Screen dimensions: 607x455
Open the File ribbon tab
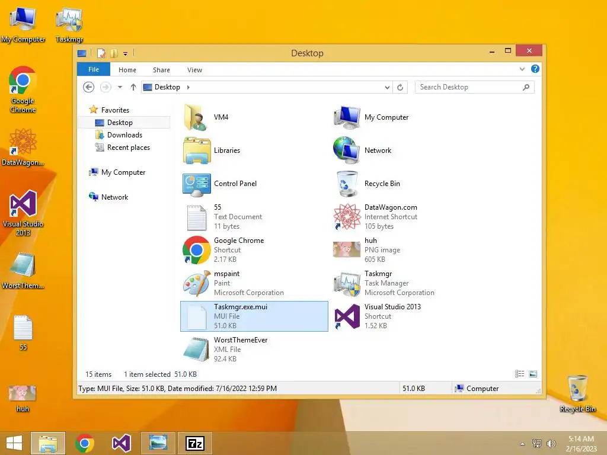(x=94, y=69)
